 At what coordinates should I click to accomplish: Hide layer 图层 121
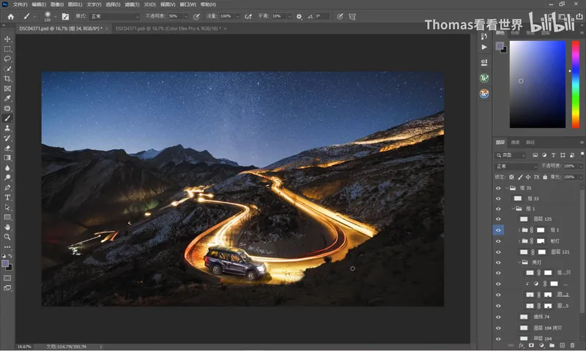[498, 252]
